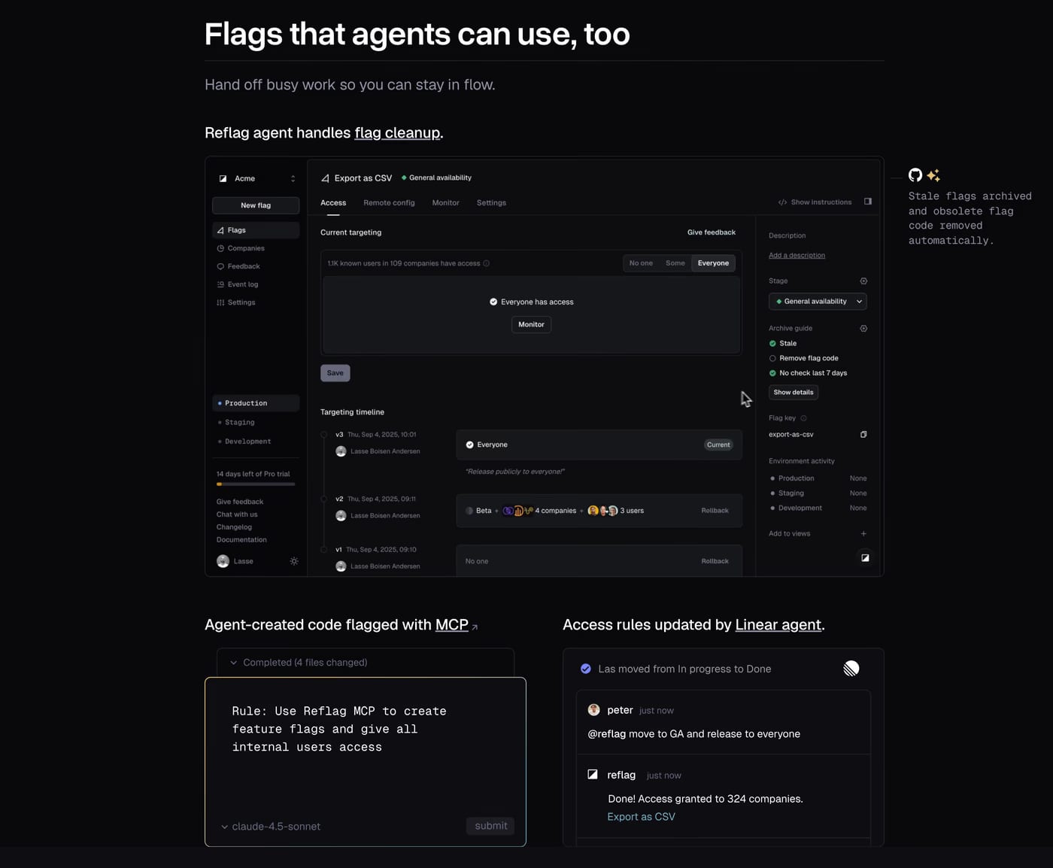The image size is (1053, 868).
Task: Click the New flag button
Action: [x=256, y=205]
